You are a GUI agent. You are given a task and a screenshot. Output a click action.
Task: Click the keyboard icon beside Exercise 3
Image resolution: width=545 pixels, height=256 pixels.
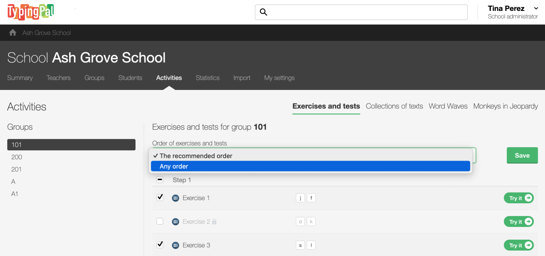coord(175,246)
